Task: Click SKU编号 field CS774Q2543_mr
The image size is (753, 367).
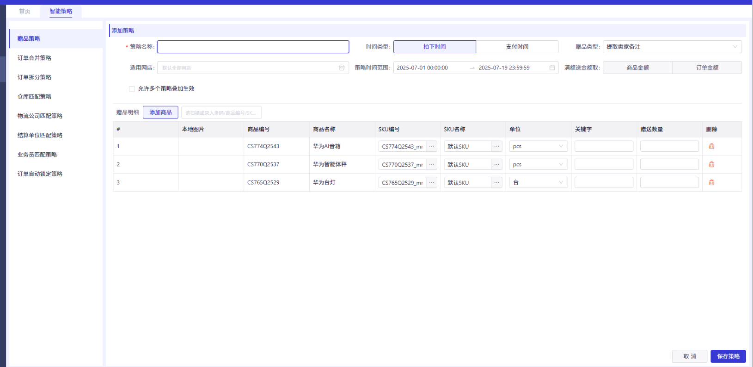Action: 402,146
